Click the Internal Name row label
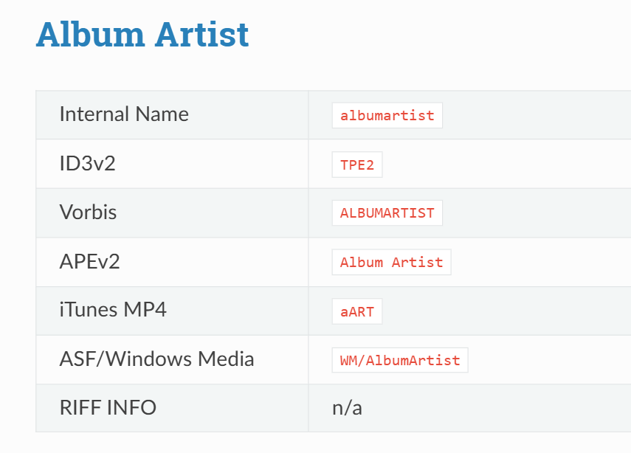The image size is (631, 453). (x=124, y=114)
